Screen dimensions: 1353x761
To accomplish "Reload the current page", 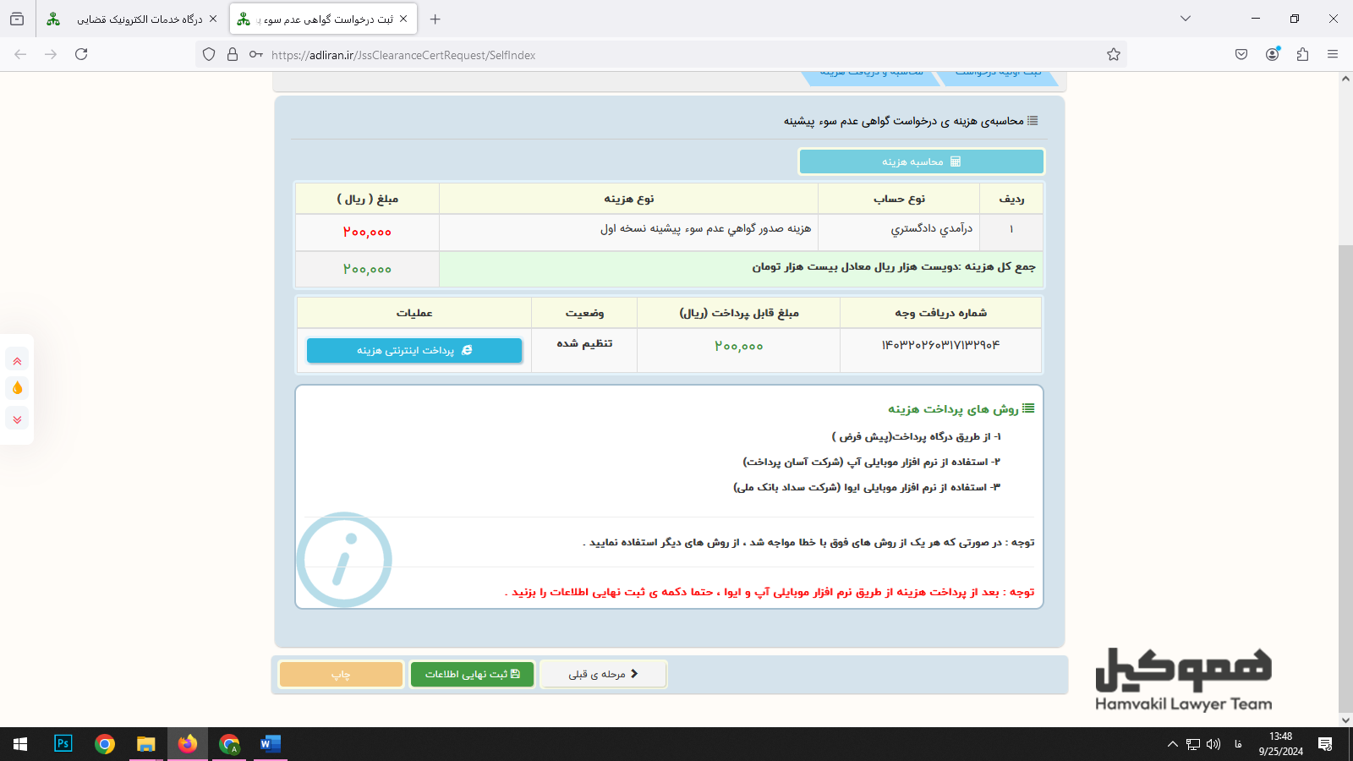I will [81, 54].
